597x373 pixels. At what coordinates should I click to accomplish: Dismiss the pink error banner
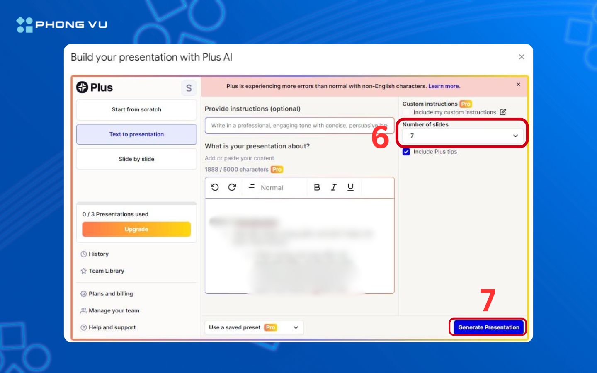click(518, 85)
